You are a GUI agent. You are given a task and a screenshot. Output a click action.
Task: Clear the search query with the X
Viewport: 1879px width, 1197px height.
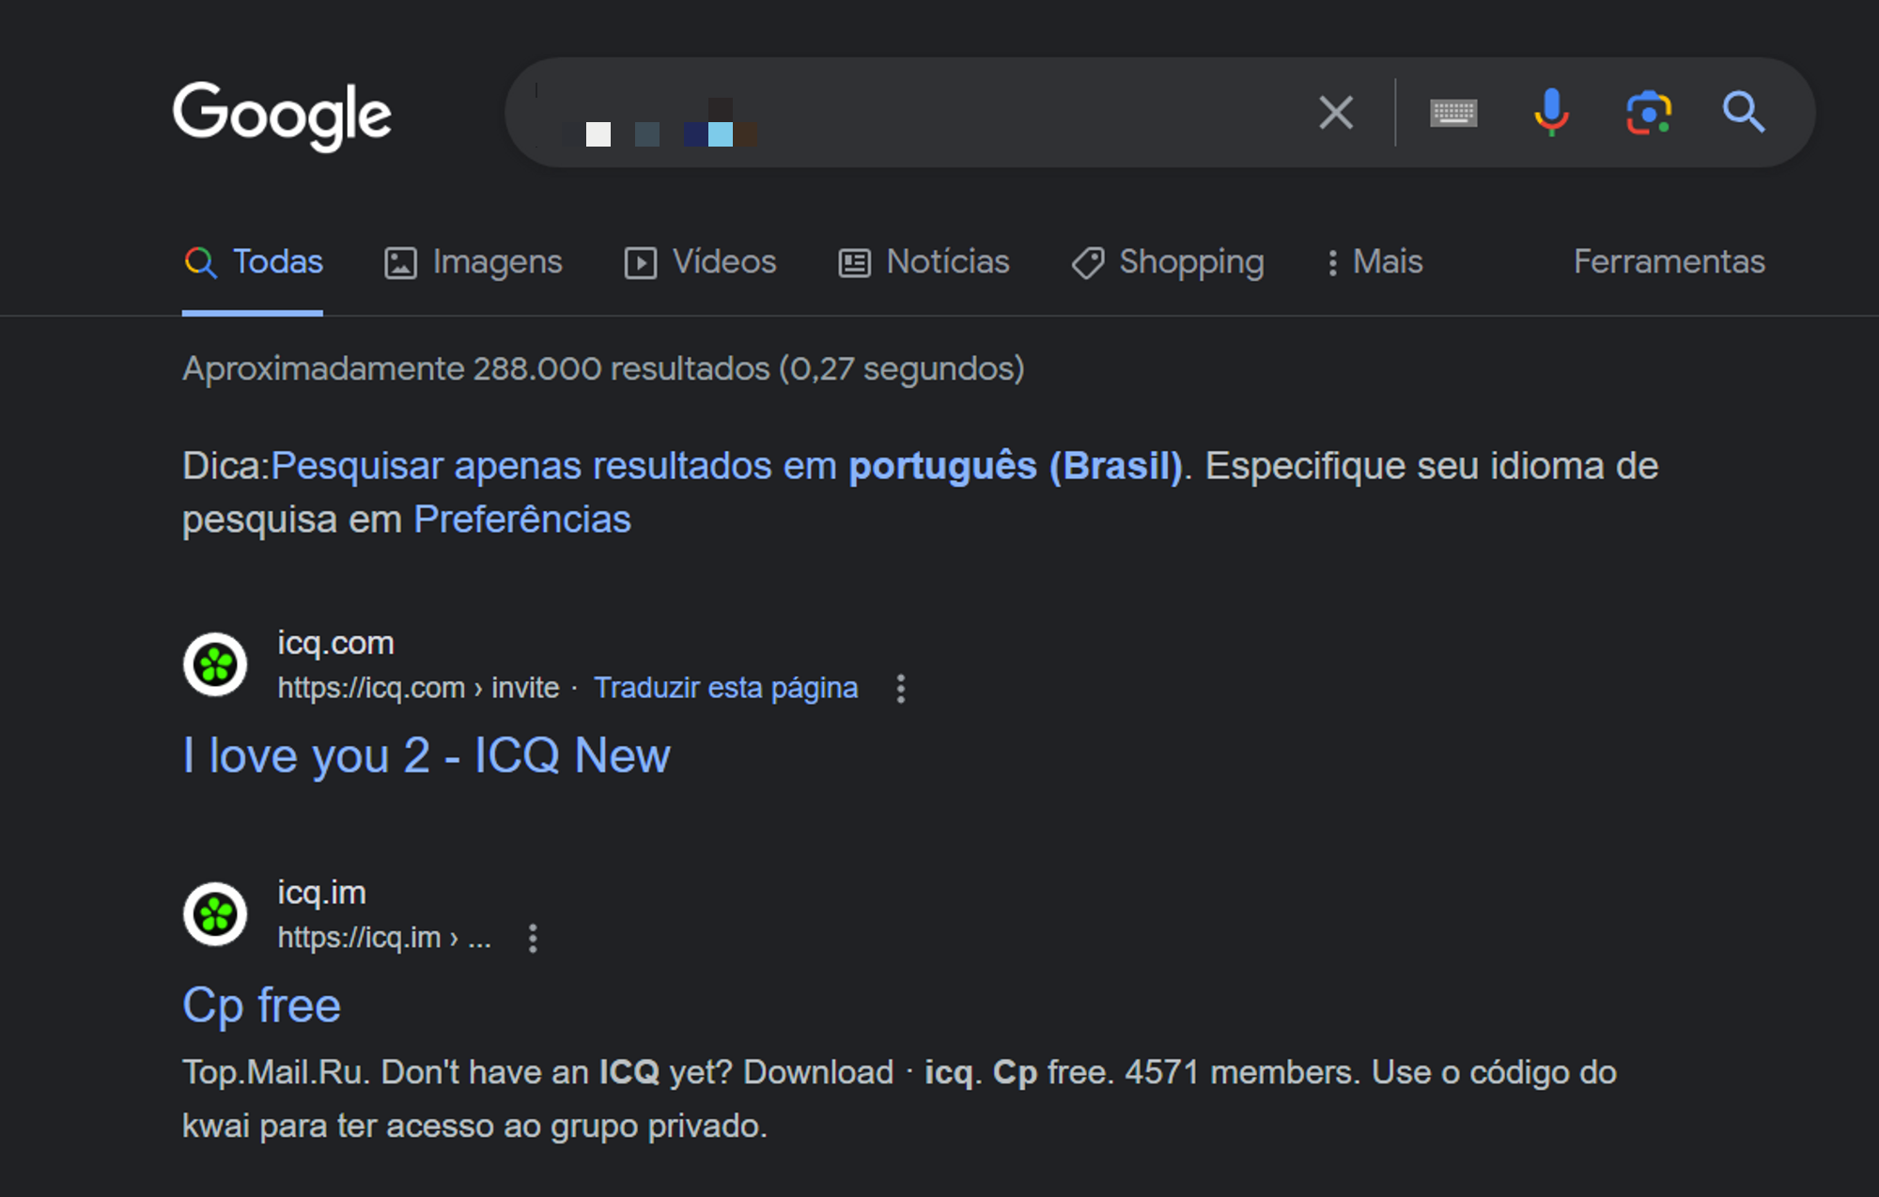pos(1335,113)
